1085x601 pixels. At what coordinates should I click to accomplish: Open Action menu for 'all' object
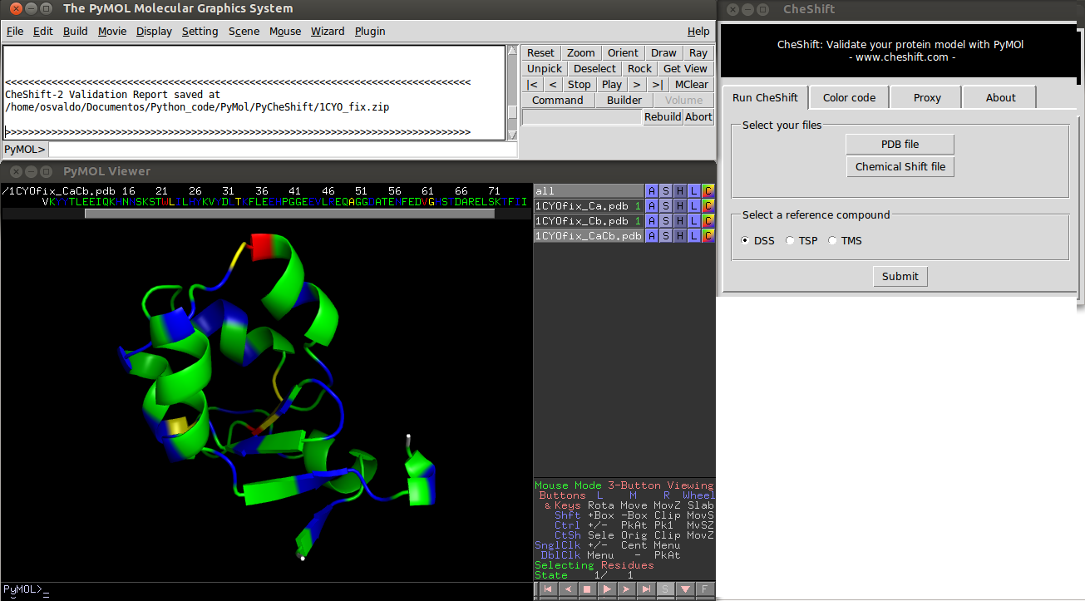(x=652, y=191)
